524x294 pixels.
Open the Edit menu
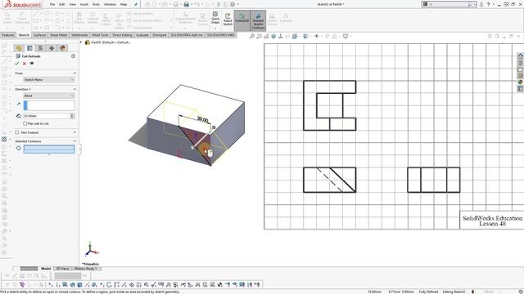(x=62, y=4)
